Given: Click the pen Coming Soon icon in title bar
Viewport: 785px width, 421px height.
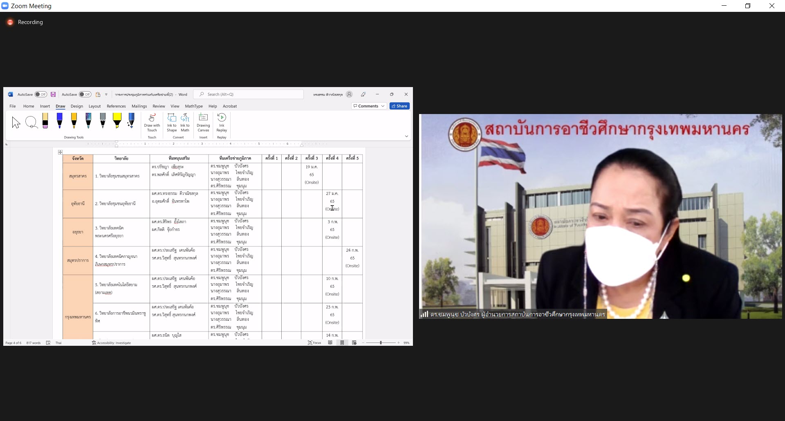Looking at the screenshot, I should (363, 94).
